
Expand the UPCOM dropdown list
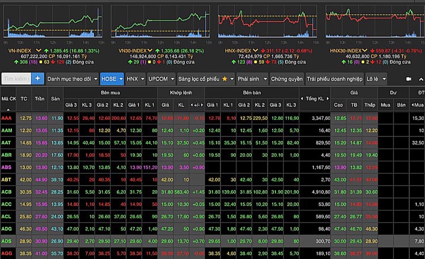160,79
